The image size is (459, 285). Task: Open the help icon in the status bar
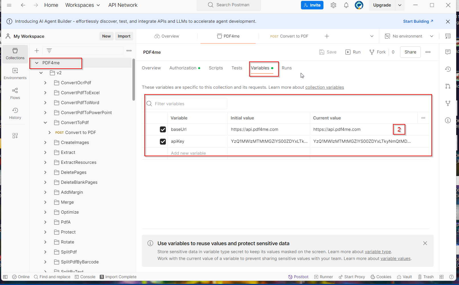tap(451, 277)
